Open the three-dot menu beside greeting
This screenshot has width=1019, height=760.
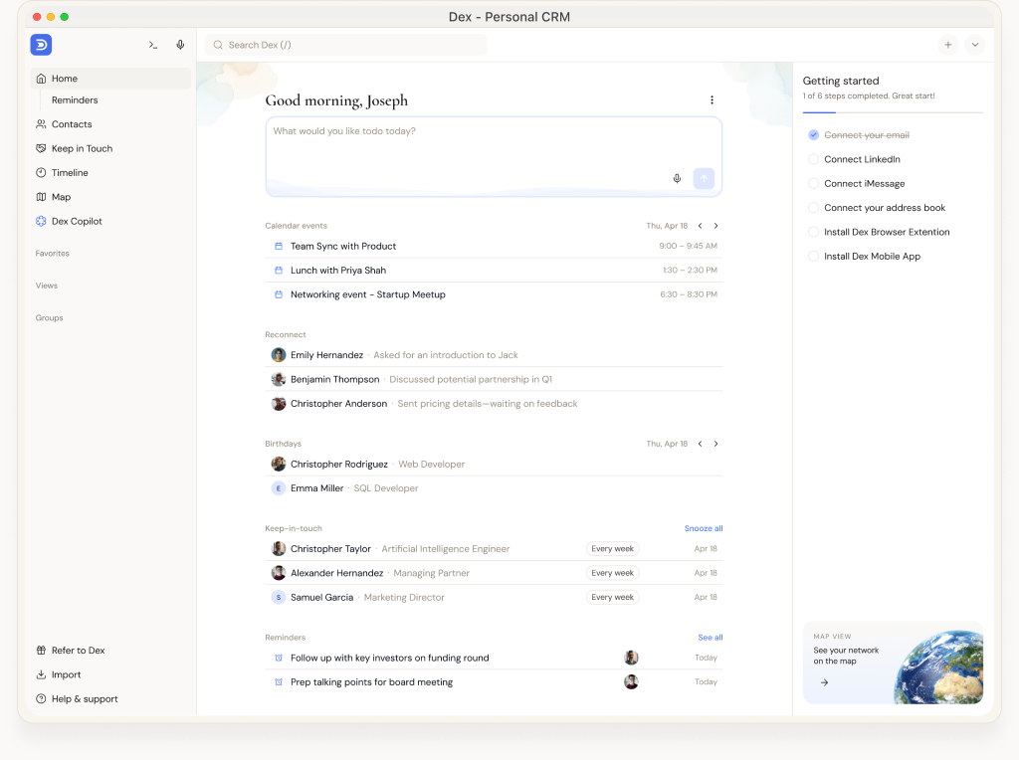[713, 100]
